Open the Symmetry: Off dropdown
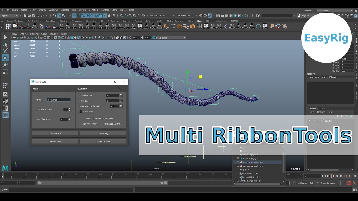The height and width of the screenshot is (201, 358). pos(185,16)
